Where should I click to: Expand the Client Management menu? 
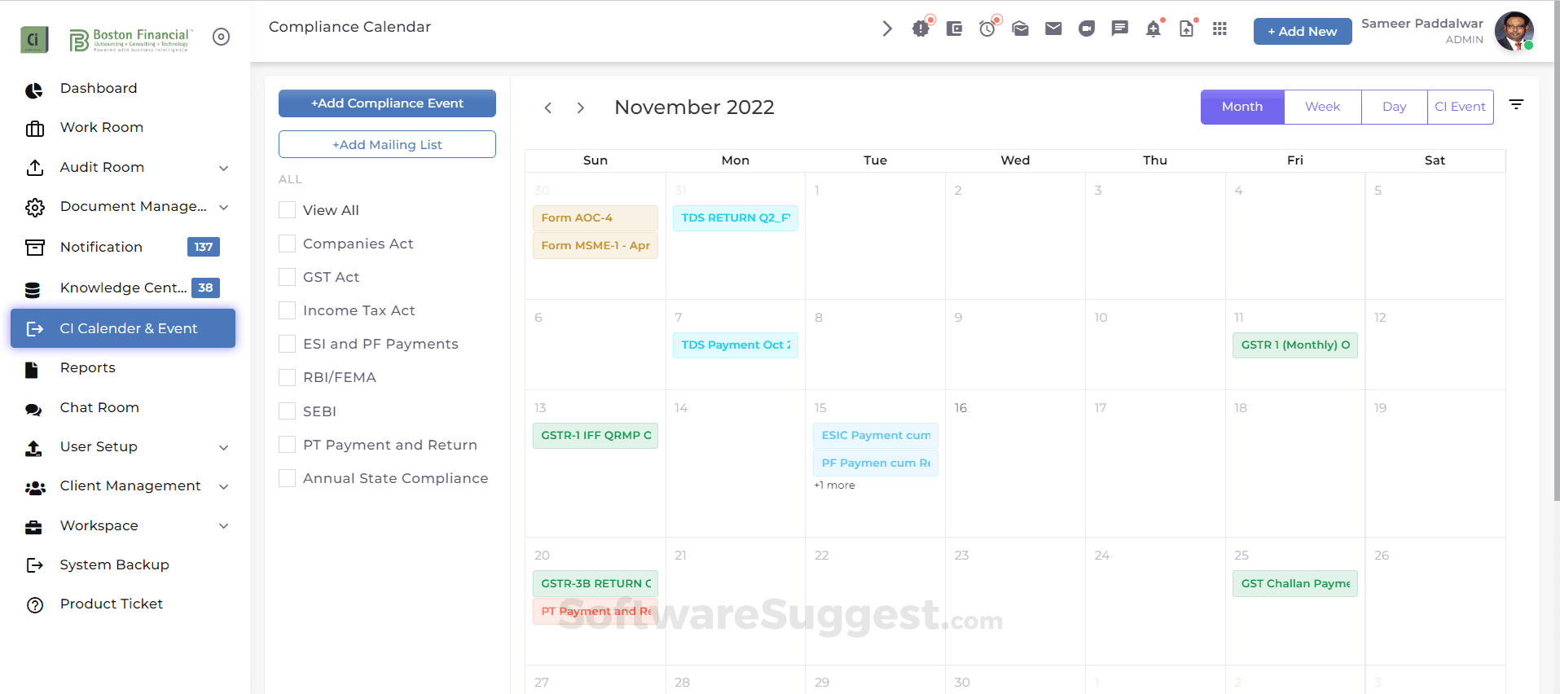click(224, 486)
